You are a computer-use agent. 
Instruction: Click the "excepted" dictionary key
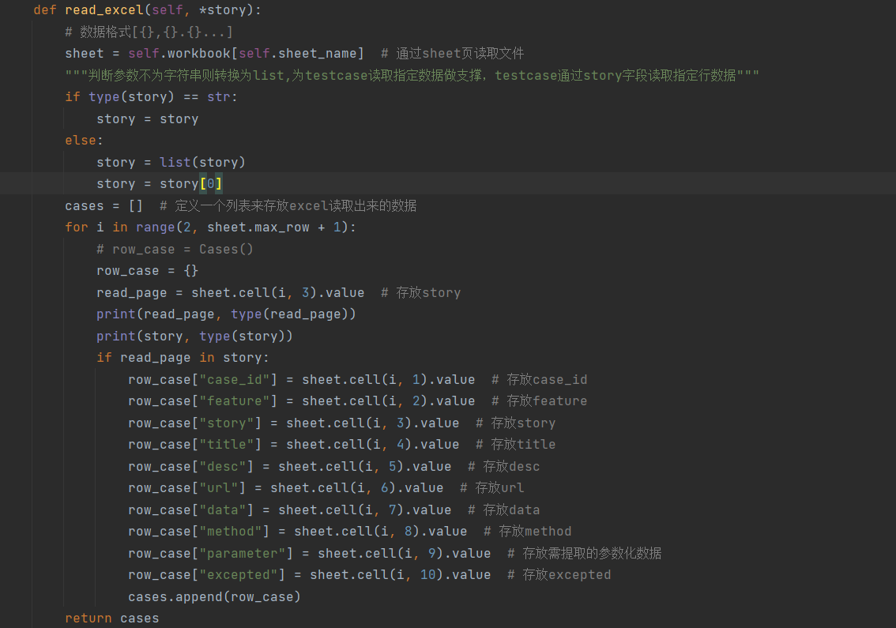coord(239,575)
